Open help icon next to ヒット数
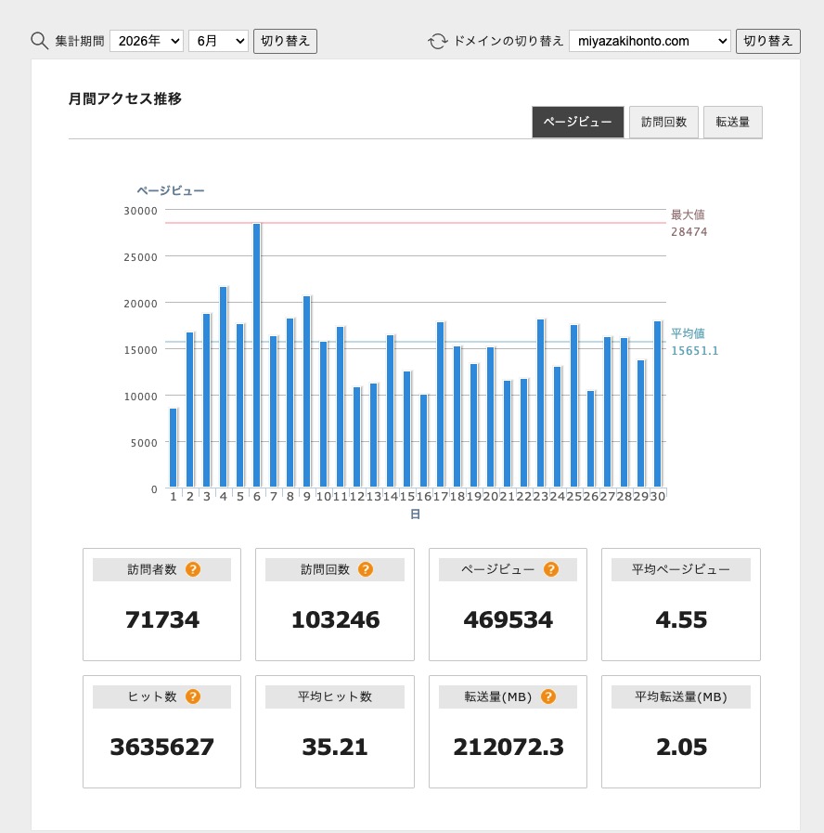824x833 pixels. [193, 696]
